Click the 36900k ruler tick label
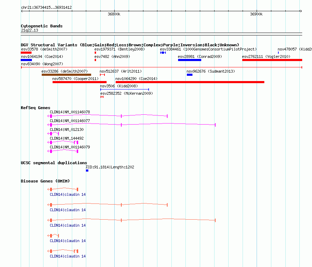 click(x=256, y=14)
